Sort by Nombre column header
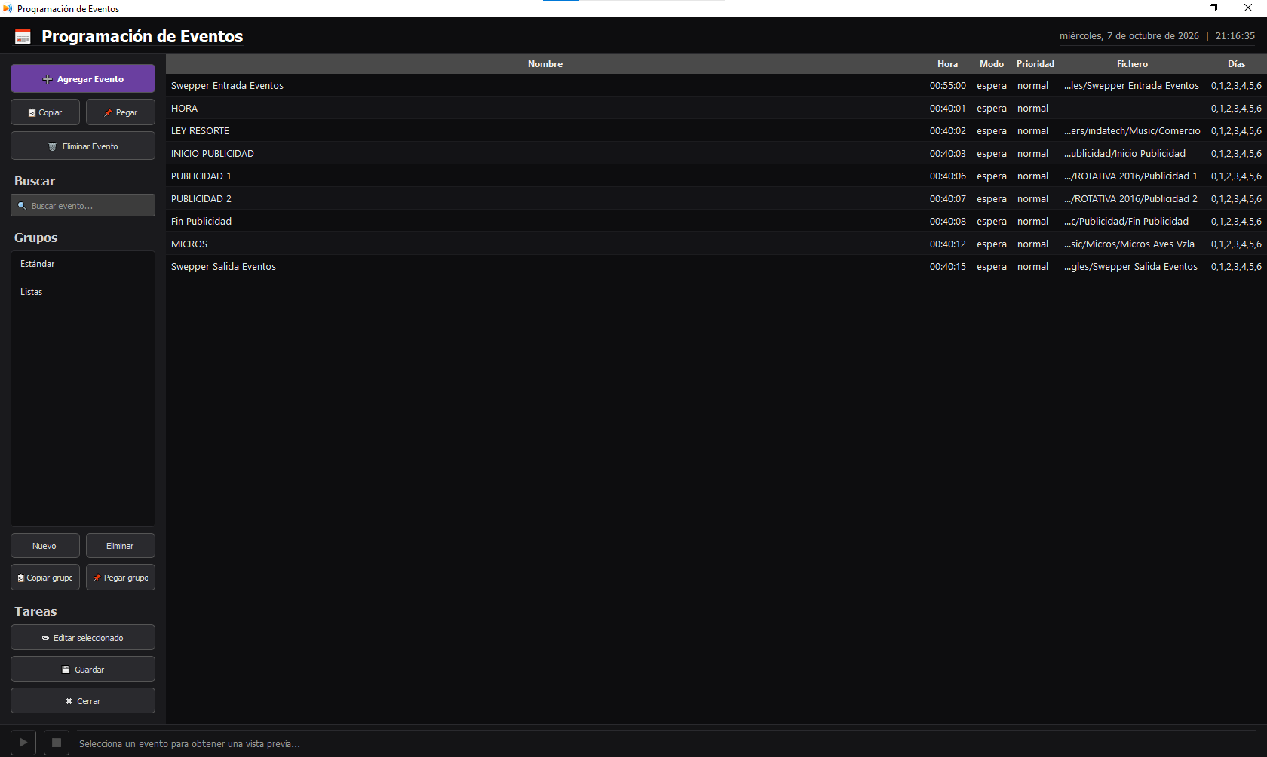Screen dimensions: 1267x757 [x=545, y=64]
